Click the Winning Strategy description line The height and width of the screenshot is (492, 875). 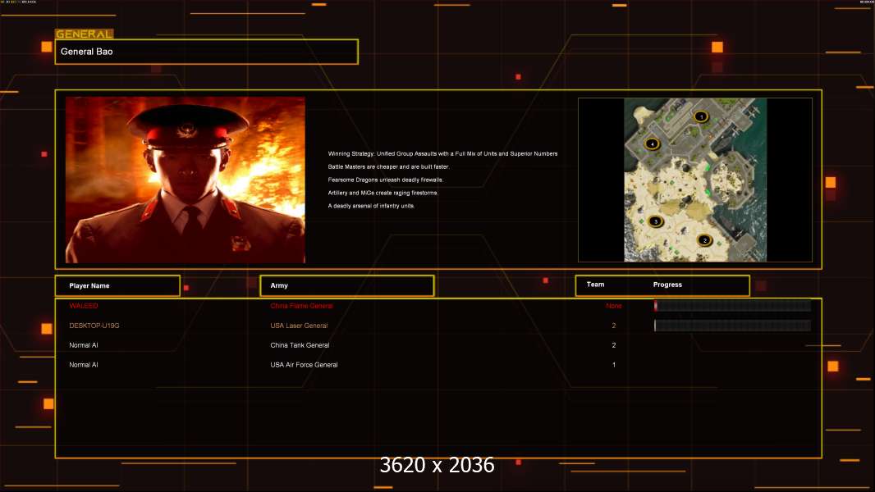tap(442, 154)
